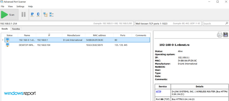This screenshot has height=101, width=229.
Task: Click the 135, 139, 445 ports cell
Action: point(121,45)
